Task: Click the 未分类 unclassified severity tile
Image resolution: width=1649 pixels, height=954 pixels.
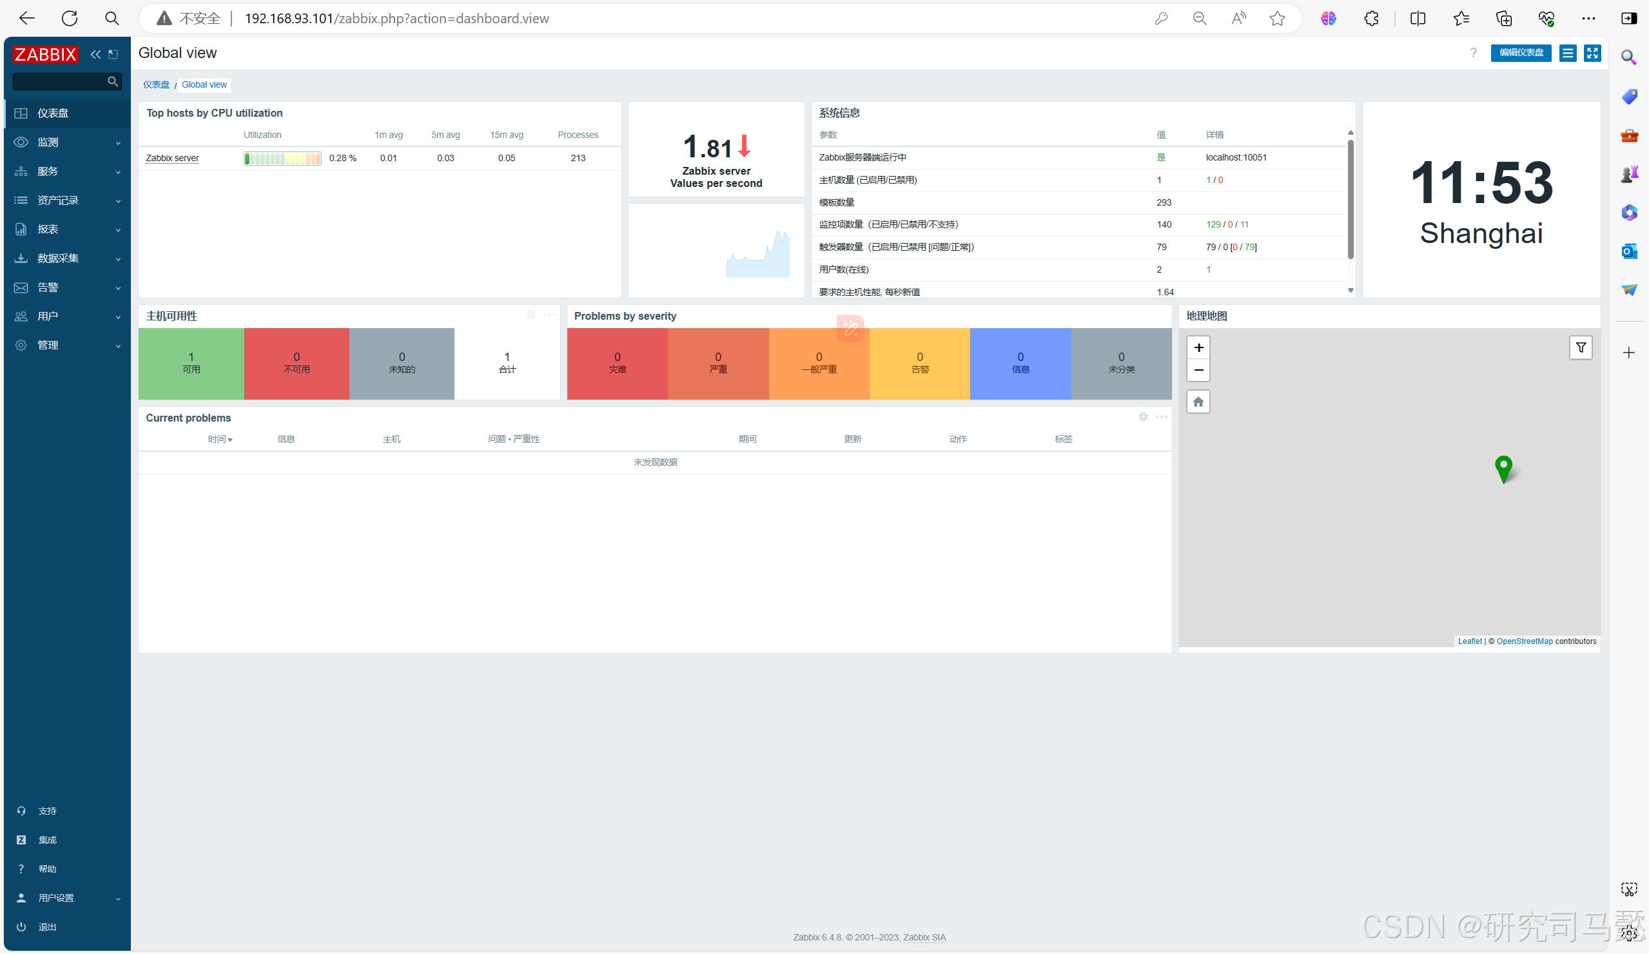Action: point(1121,363)
